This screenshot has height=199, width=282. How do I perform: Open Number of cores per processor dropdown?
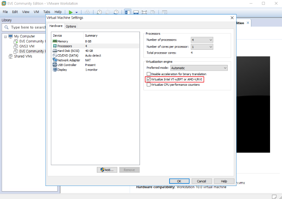click(202, 47)
